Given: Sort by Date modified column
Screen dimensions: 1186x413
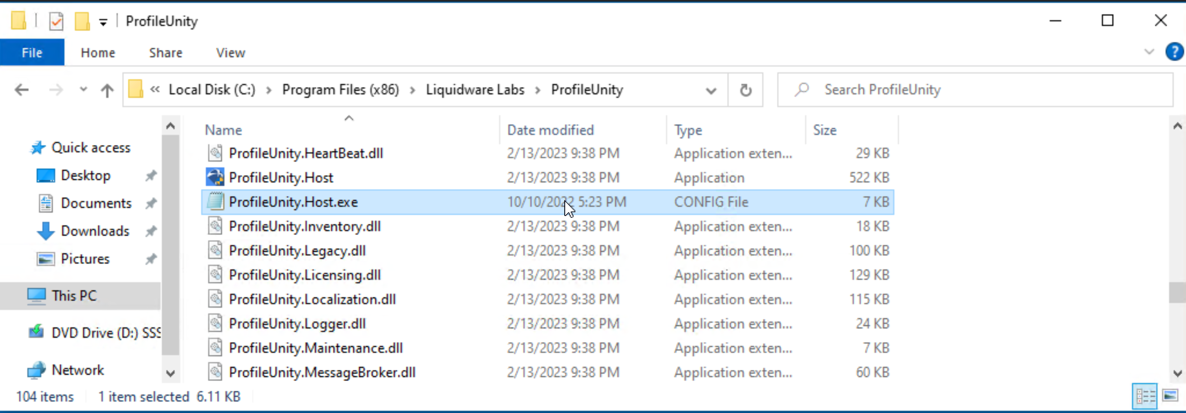Looking at the screenshot, I should click(x=550, y=130).
